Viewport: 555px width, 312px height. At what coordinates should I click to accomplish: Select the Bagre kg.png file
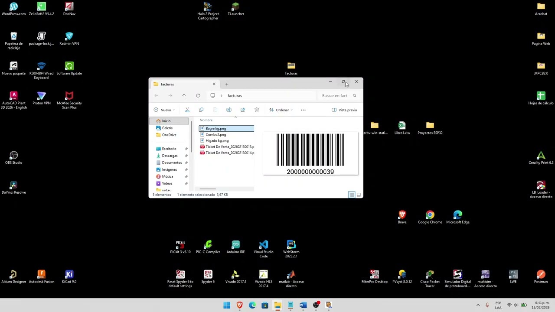click(226, 129)
